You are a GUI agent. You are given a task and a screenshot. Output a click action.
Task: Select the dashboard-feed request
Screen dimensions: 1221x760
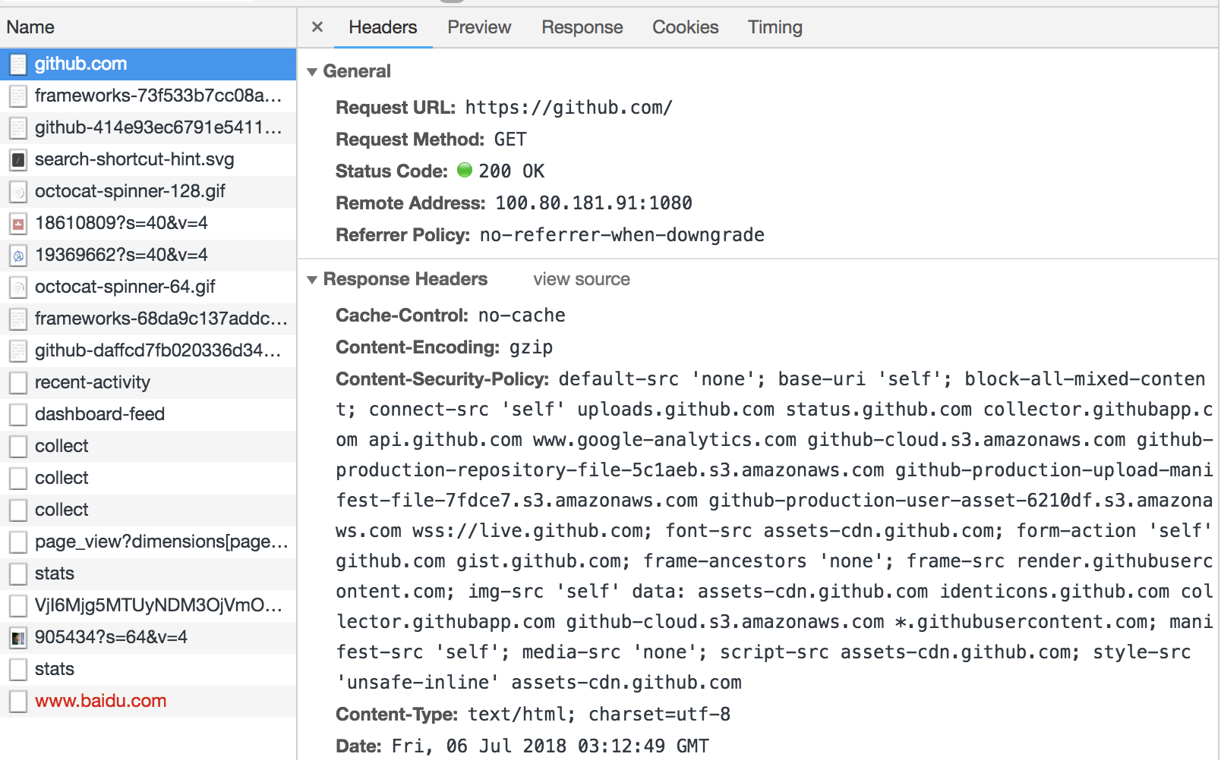coord(148,415)
